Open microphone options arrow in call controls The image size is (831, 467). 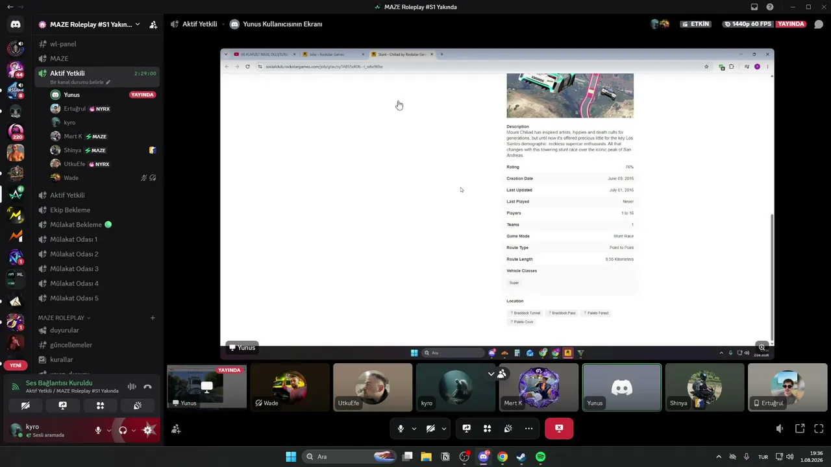coord(414,429)
